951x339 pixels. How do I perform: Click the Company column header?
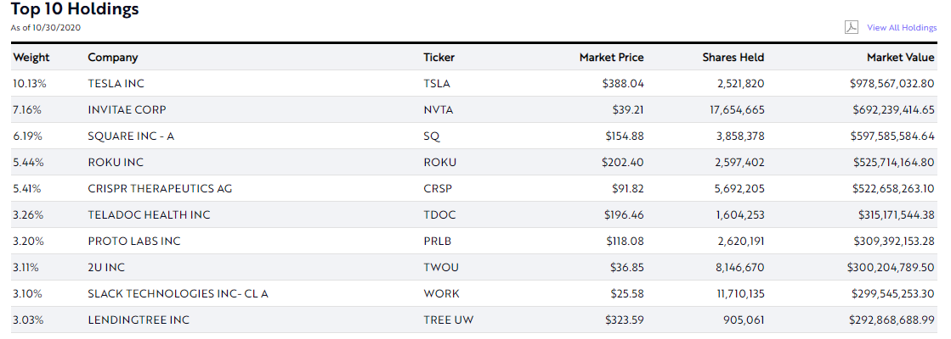tap(112, 58)
